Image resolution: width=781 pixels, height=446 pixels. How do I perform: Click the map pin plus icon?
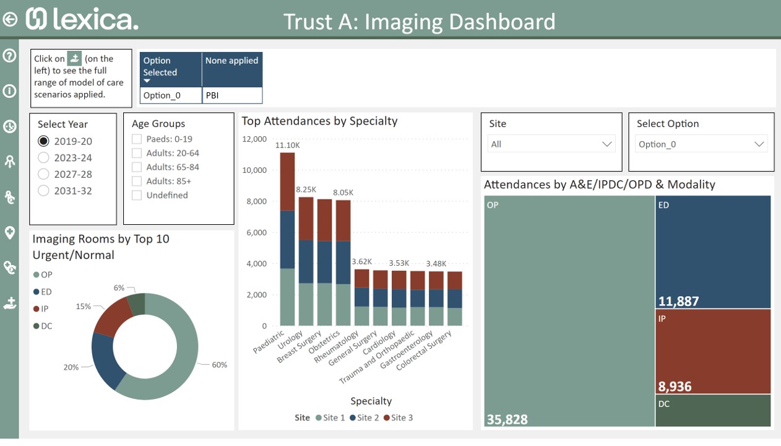click(x=9, y=232)
